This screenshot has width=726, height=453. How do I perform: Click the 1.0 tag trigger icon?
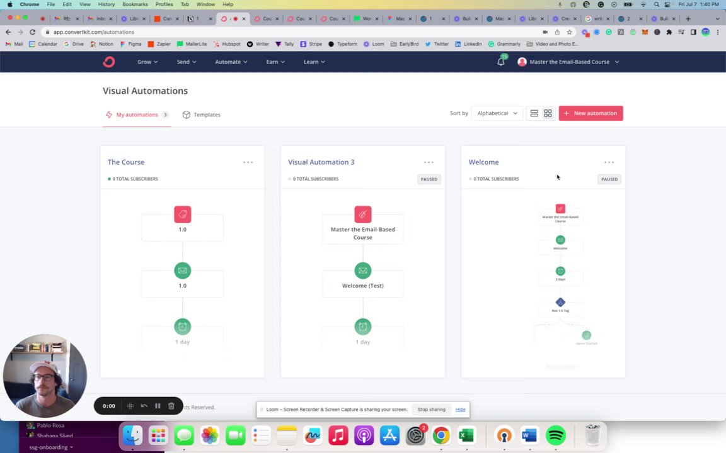click(x=182, y=215)
